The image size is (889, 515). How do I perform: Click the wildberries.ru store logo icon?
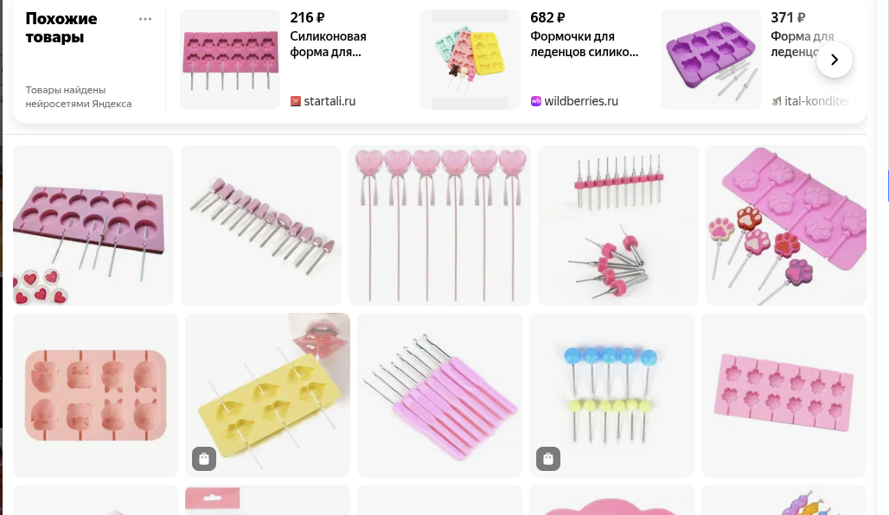(536, 101)
